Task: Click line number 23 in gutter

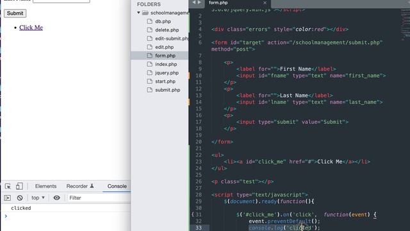Action: (x=199, y=162)
